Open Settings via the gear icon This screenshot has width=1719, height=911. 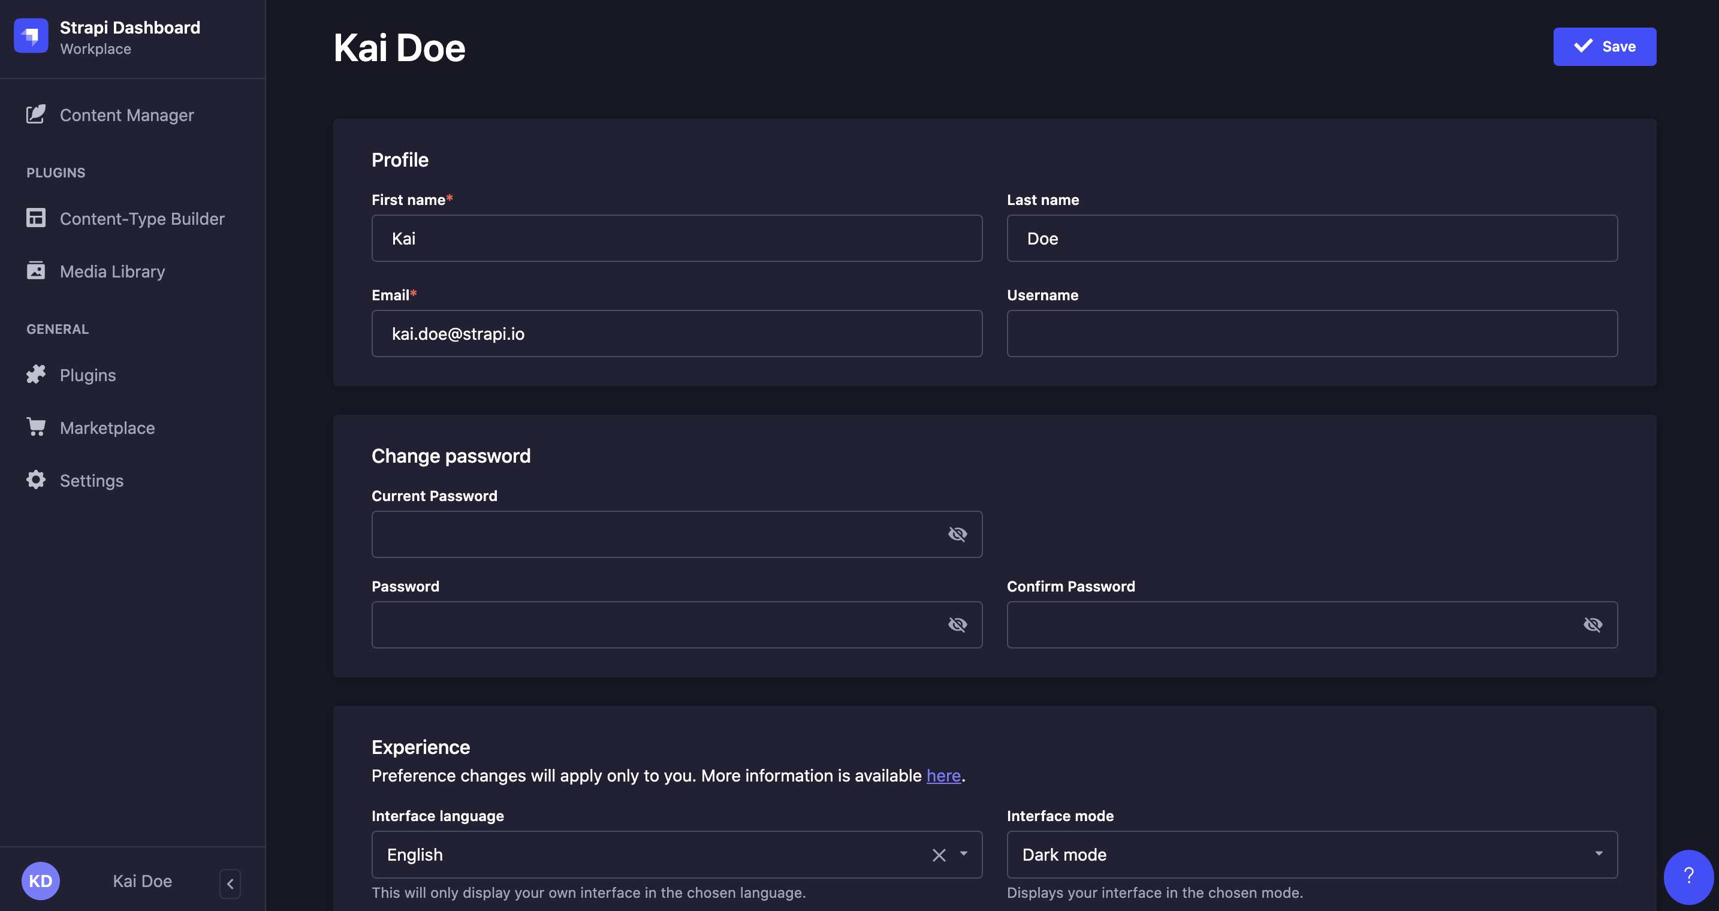tap(35, 480)
